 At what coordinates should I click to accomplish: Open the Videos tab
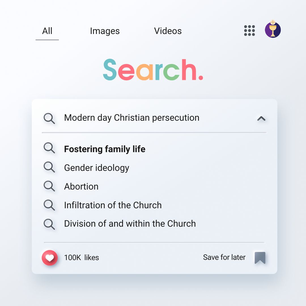pos(168,31)
